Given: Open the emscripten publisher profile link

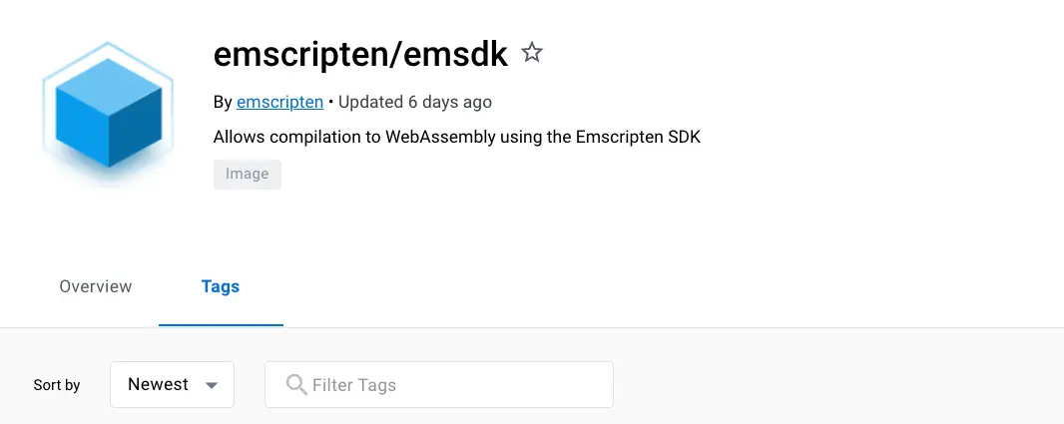Looking at the screenshot, I should pos(279,102).
